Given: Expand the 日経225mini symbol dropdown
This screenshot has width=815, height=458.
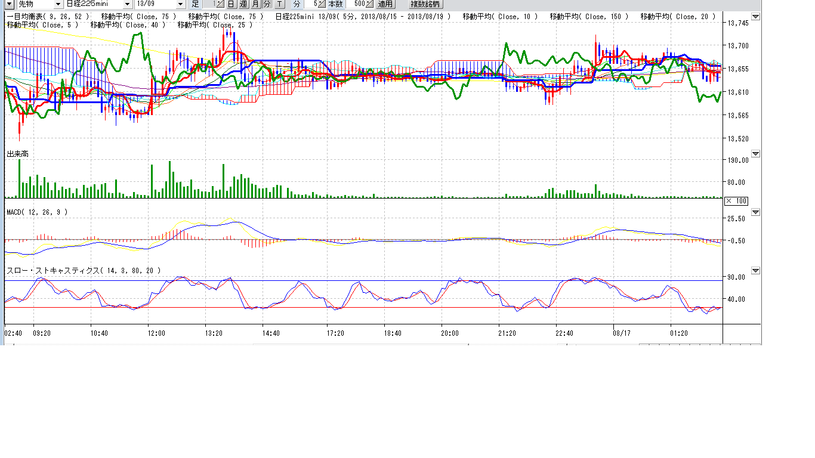Looking at the screenshot, I should click(x=127, y=4).
